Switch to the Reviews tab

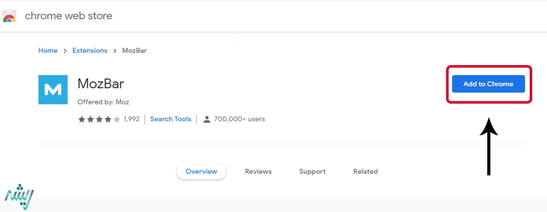pos(258,172)
